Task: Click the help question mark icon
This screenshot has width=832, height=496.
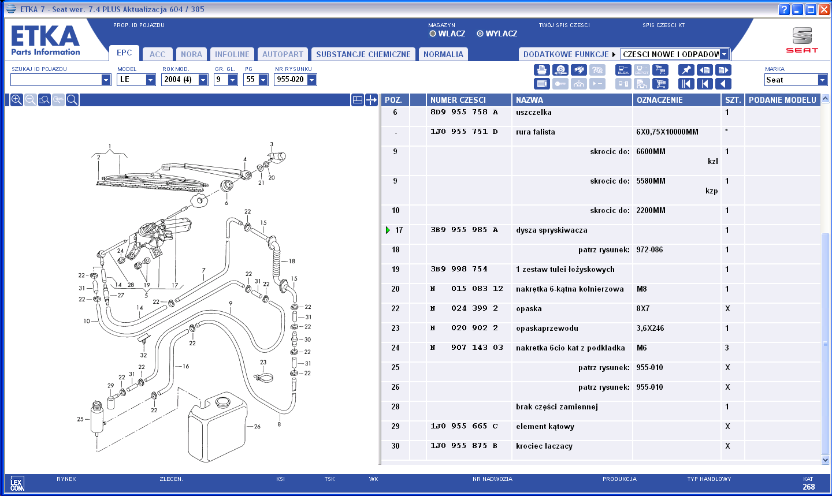Action: tap(784, 9)
